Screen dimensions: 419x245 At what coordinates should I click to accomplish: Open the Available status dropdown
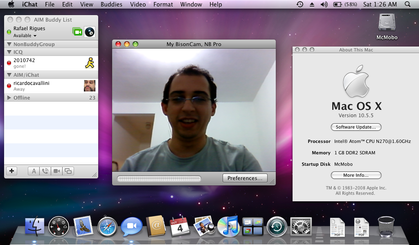click(x=25, y=36)
